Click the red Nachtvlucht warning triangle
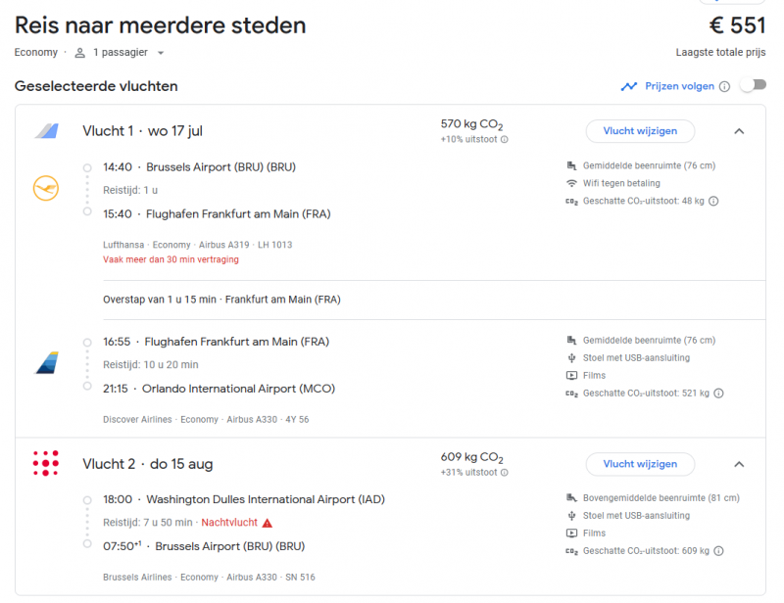The image size is (784, 603). 268,523
